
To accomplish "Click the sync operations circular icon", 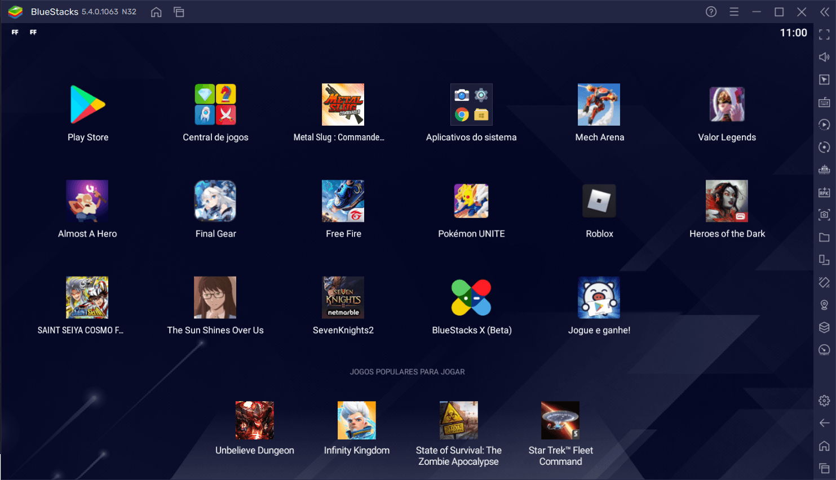I will tap(824, 147).
